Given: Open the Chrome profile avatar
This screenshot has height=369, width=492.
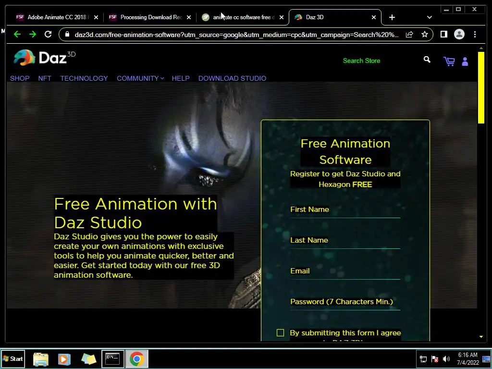Looking at the screenshot, I should [x=459, y=34].
